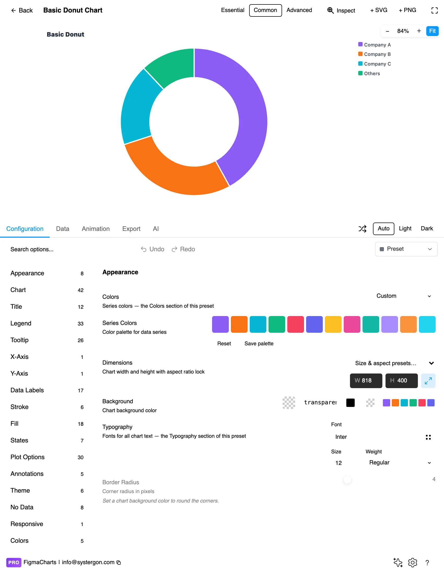Export chart with + PNG button

(x=407, y=10)
